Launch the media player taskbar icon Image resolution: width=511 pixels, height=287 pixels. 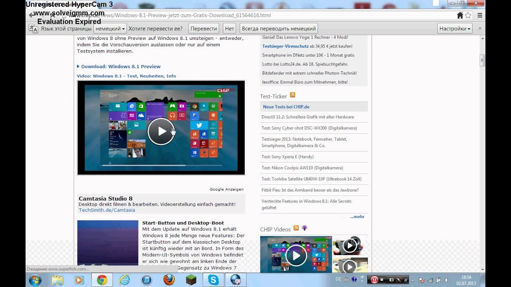(x=79, y=280)
